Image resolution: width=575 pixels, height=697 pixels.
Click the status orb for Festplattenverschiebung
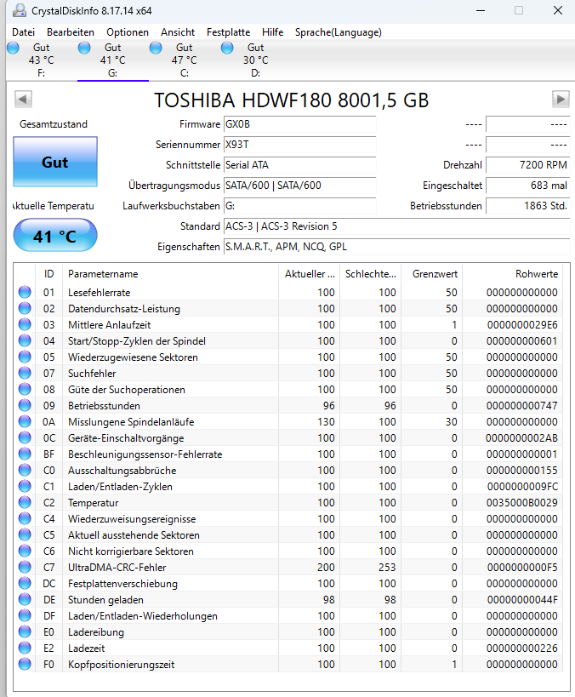pos(25,583)
